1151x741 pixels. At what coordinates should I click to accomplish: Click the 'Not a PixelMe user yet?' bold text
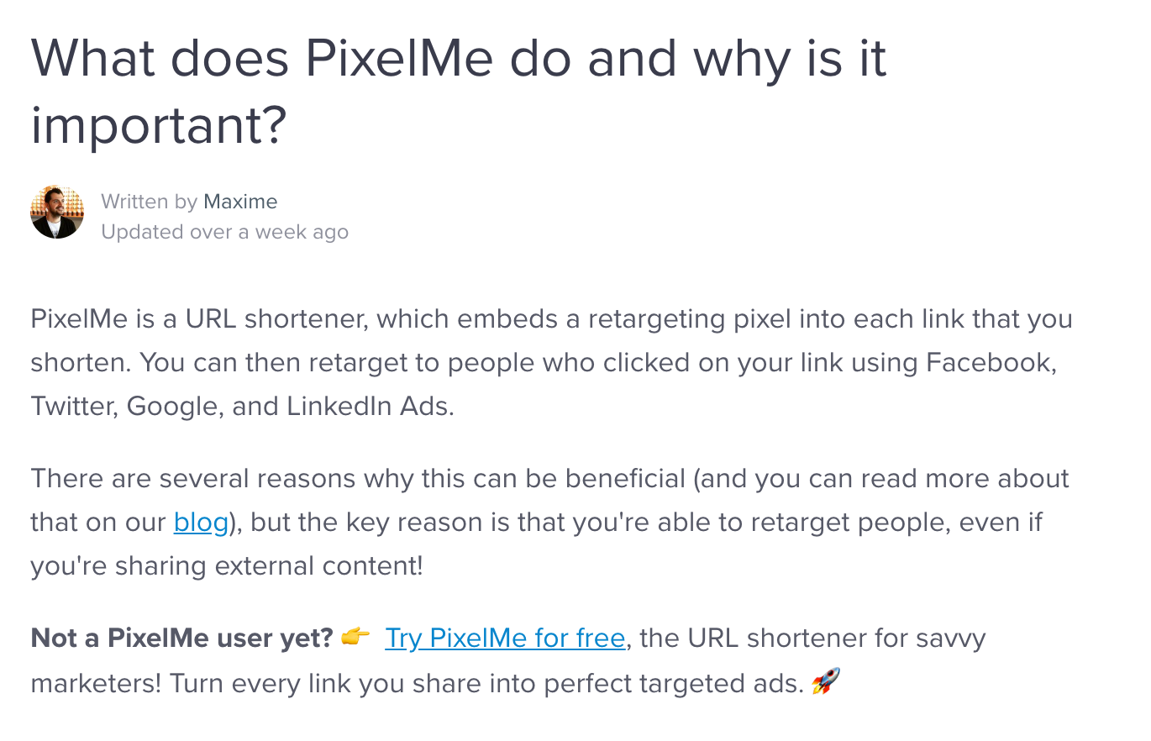[182, 639]
